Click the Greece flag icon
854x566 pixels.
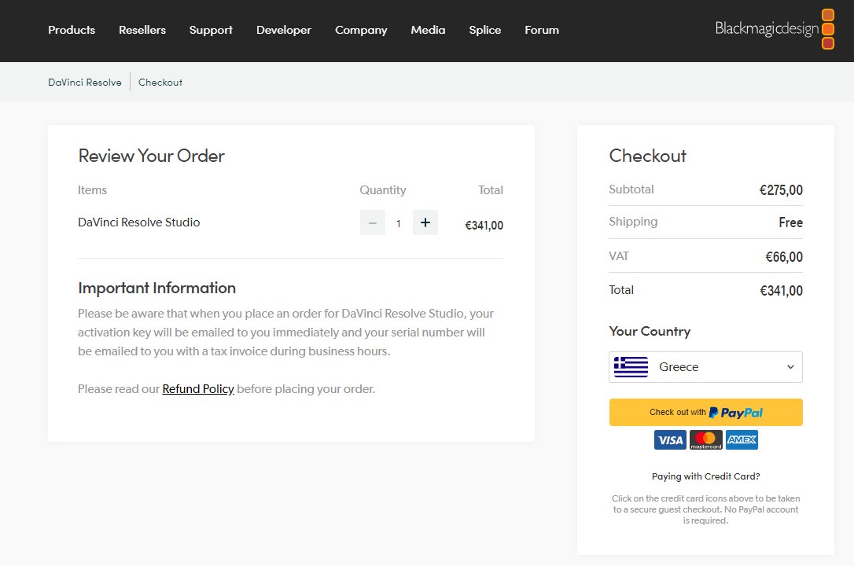coord(631,367)
